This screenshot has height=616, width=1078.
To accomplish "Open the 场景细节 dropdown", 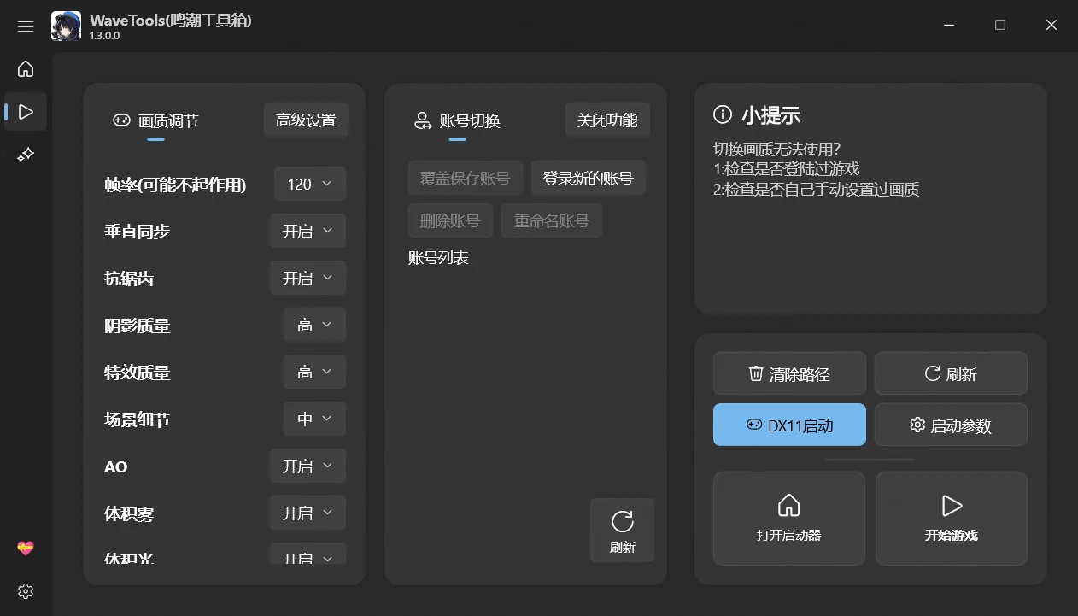I will 314,419.
